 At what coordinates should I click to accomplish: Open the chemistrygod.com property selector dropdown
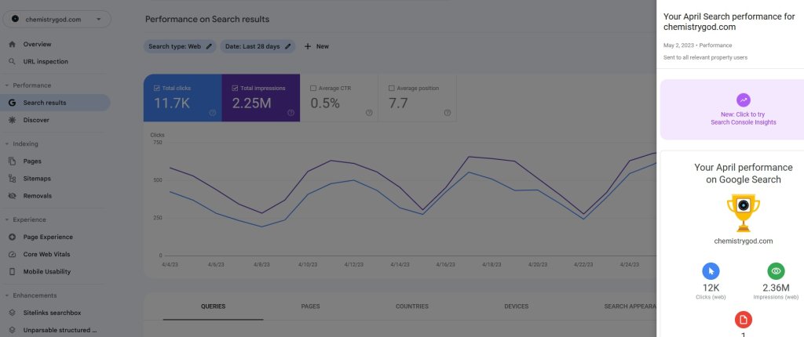pos(57,20)
